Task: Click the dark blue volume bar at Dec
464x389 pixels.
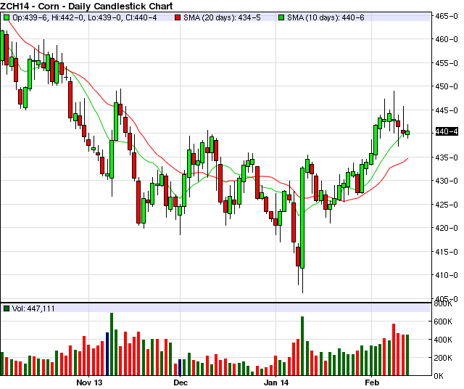Action: click(x=180, y=367)
